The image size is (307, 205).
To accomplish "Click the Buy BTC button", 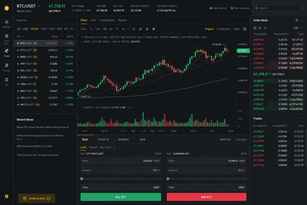I will (121, 197).
